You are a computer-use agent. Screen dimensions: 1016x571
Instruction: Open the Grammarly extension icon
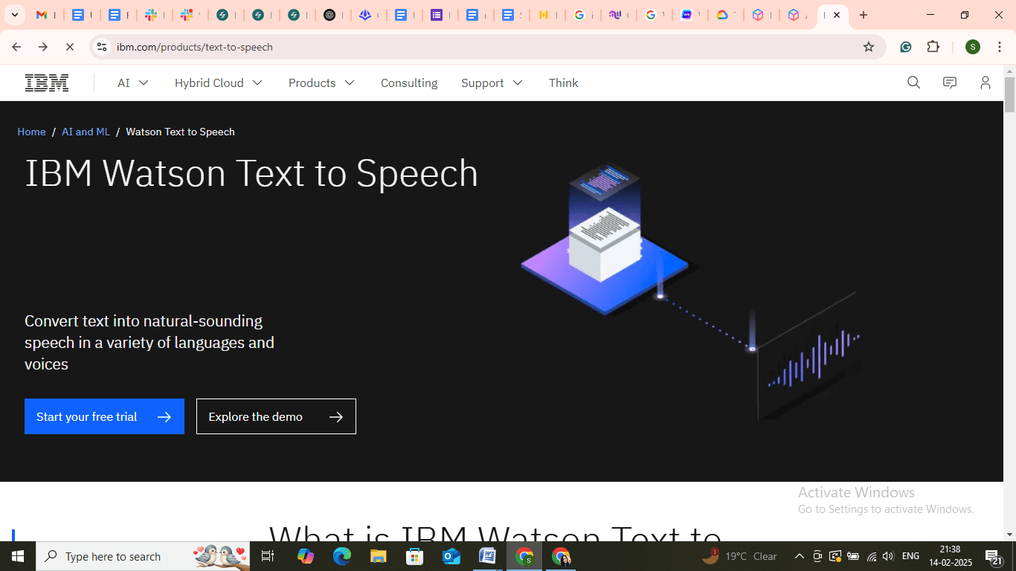(906, 47)
